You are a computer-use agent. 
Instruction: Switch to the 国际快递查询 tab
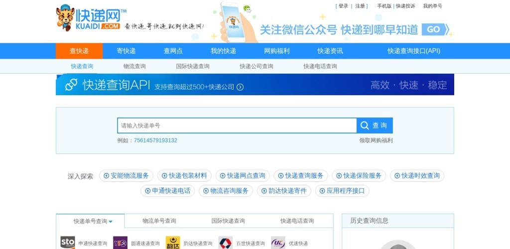click(x=228, y=221)
